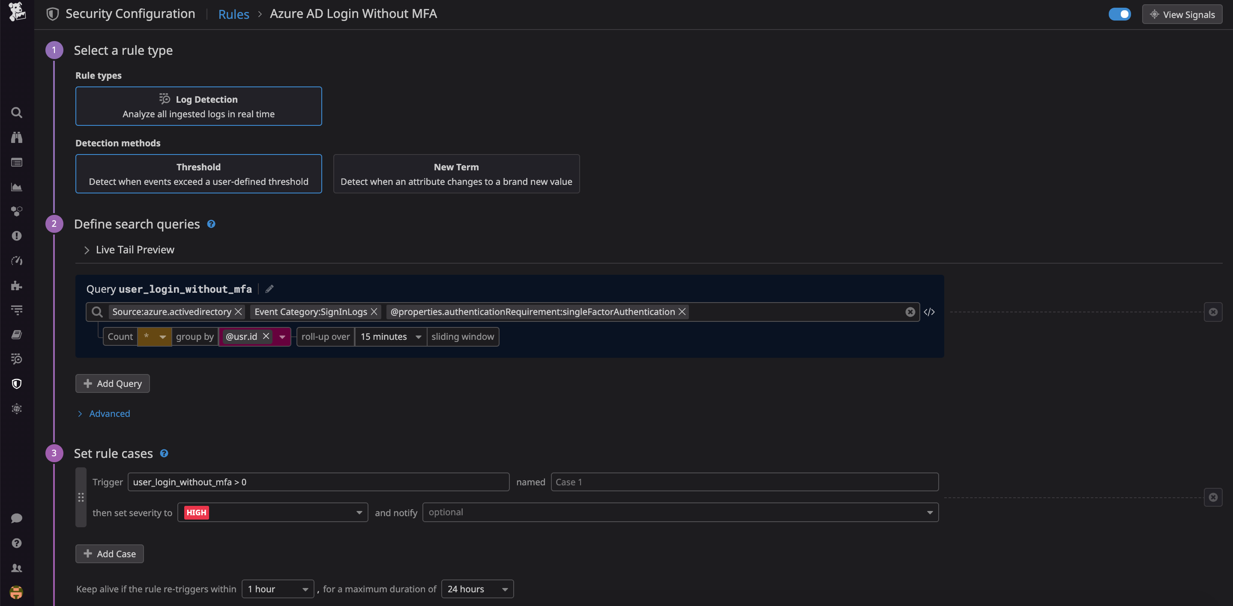The width and height of the screenshot is (1233, 606).
Task: Select the Security shield icon in sidebar
Action: (x=17, y=383)
